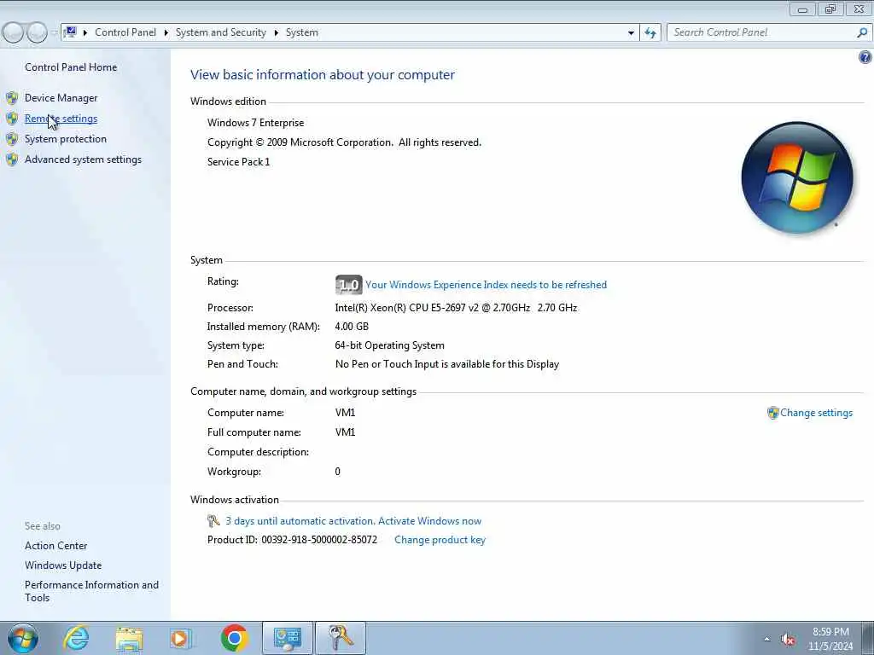Image resolution: width=874 pixels, height=655 pixels.
Task: Click the 64-bit Operating System value
Action: click(x=389, y=346)
